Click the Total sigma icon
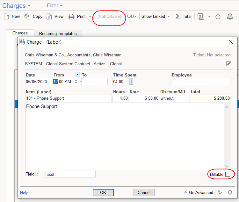This screenshot has width=239, height=202. [x=177, y=17]
